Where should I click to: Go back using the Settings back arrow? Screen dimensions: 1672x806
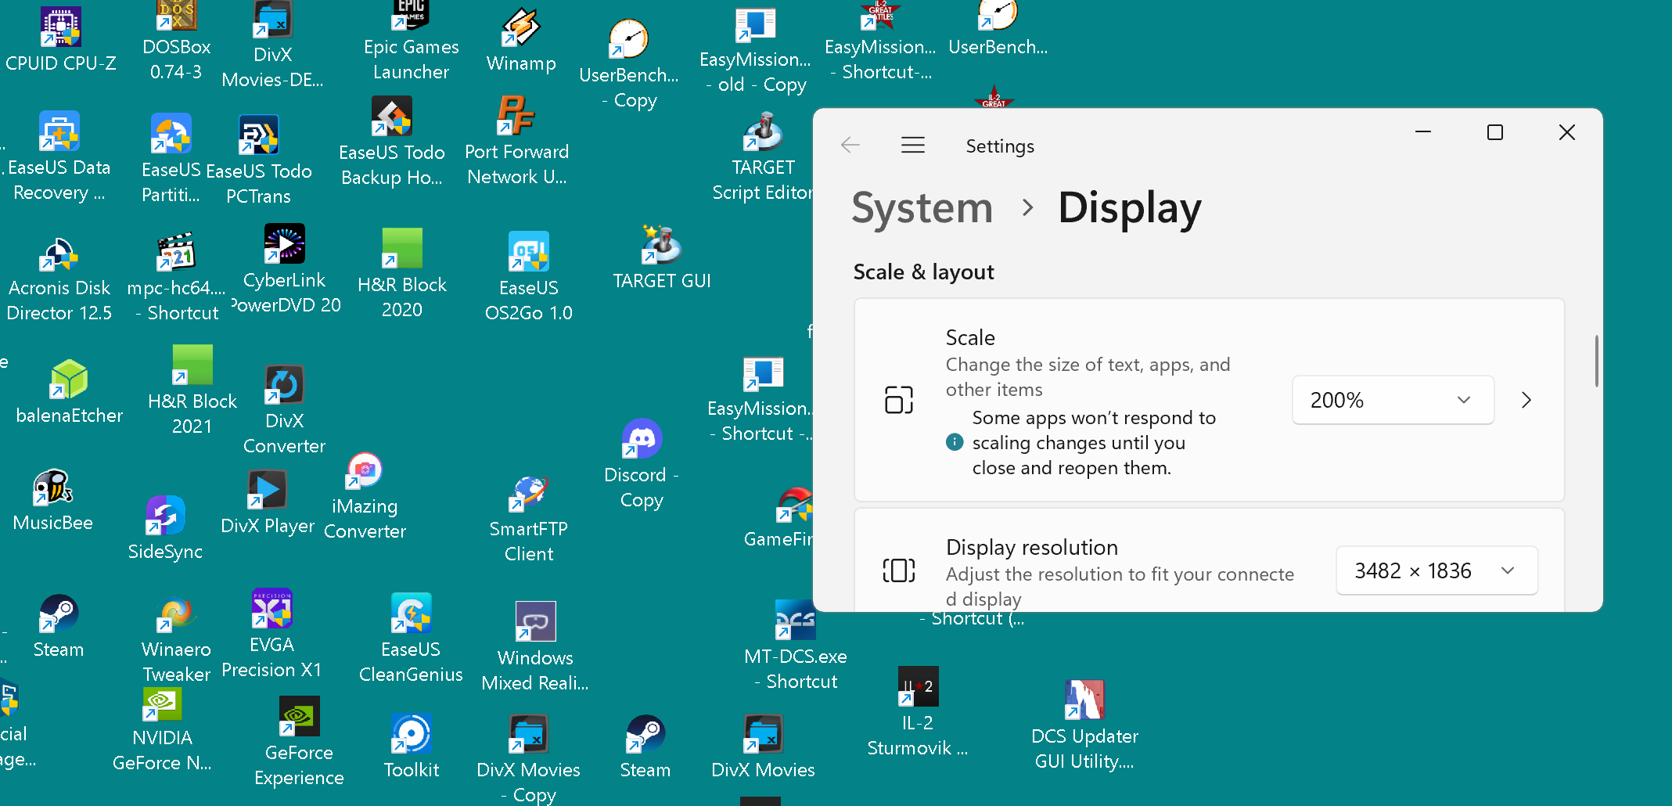(x=850, y=146)
